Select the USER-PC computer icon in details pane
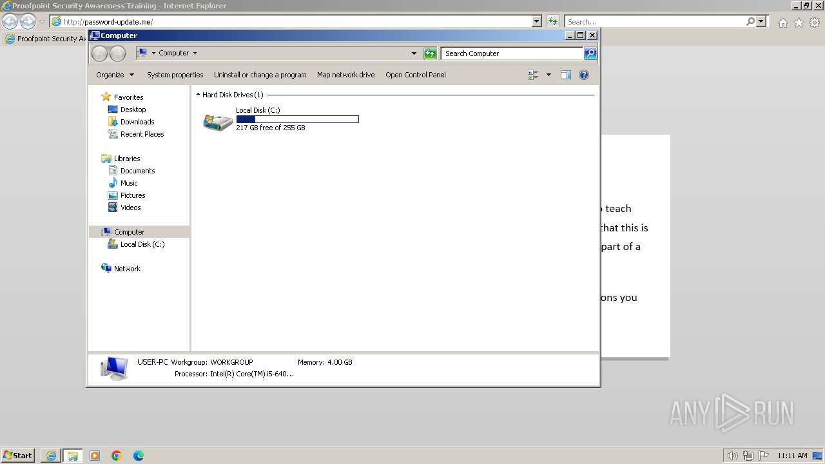The height and width of the screenshot is (464, 825). tap(114, 369)
